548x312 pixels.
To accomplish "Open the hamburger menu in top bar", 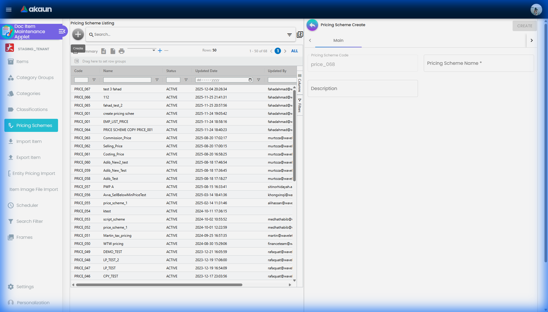I will pyautogui.click(x=9, y=10).
